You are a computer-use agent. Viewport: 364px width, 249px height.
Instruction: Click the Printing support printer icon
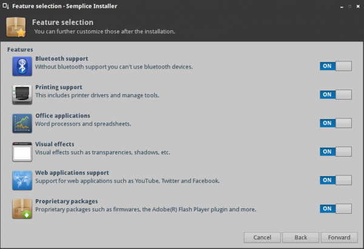[22, 94]
